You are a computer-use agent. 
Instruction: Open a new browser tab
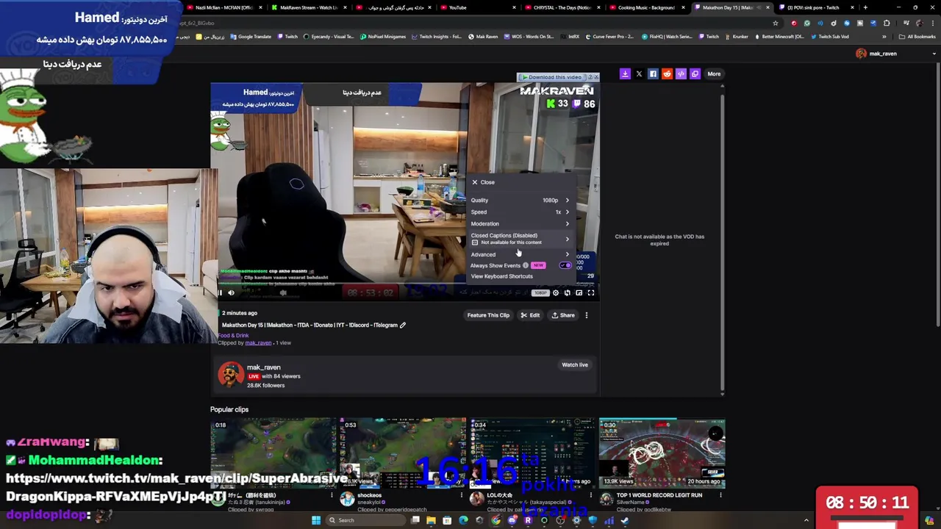click(x=865, y=7)
